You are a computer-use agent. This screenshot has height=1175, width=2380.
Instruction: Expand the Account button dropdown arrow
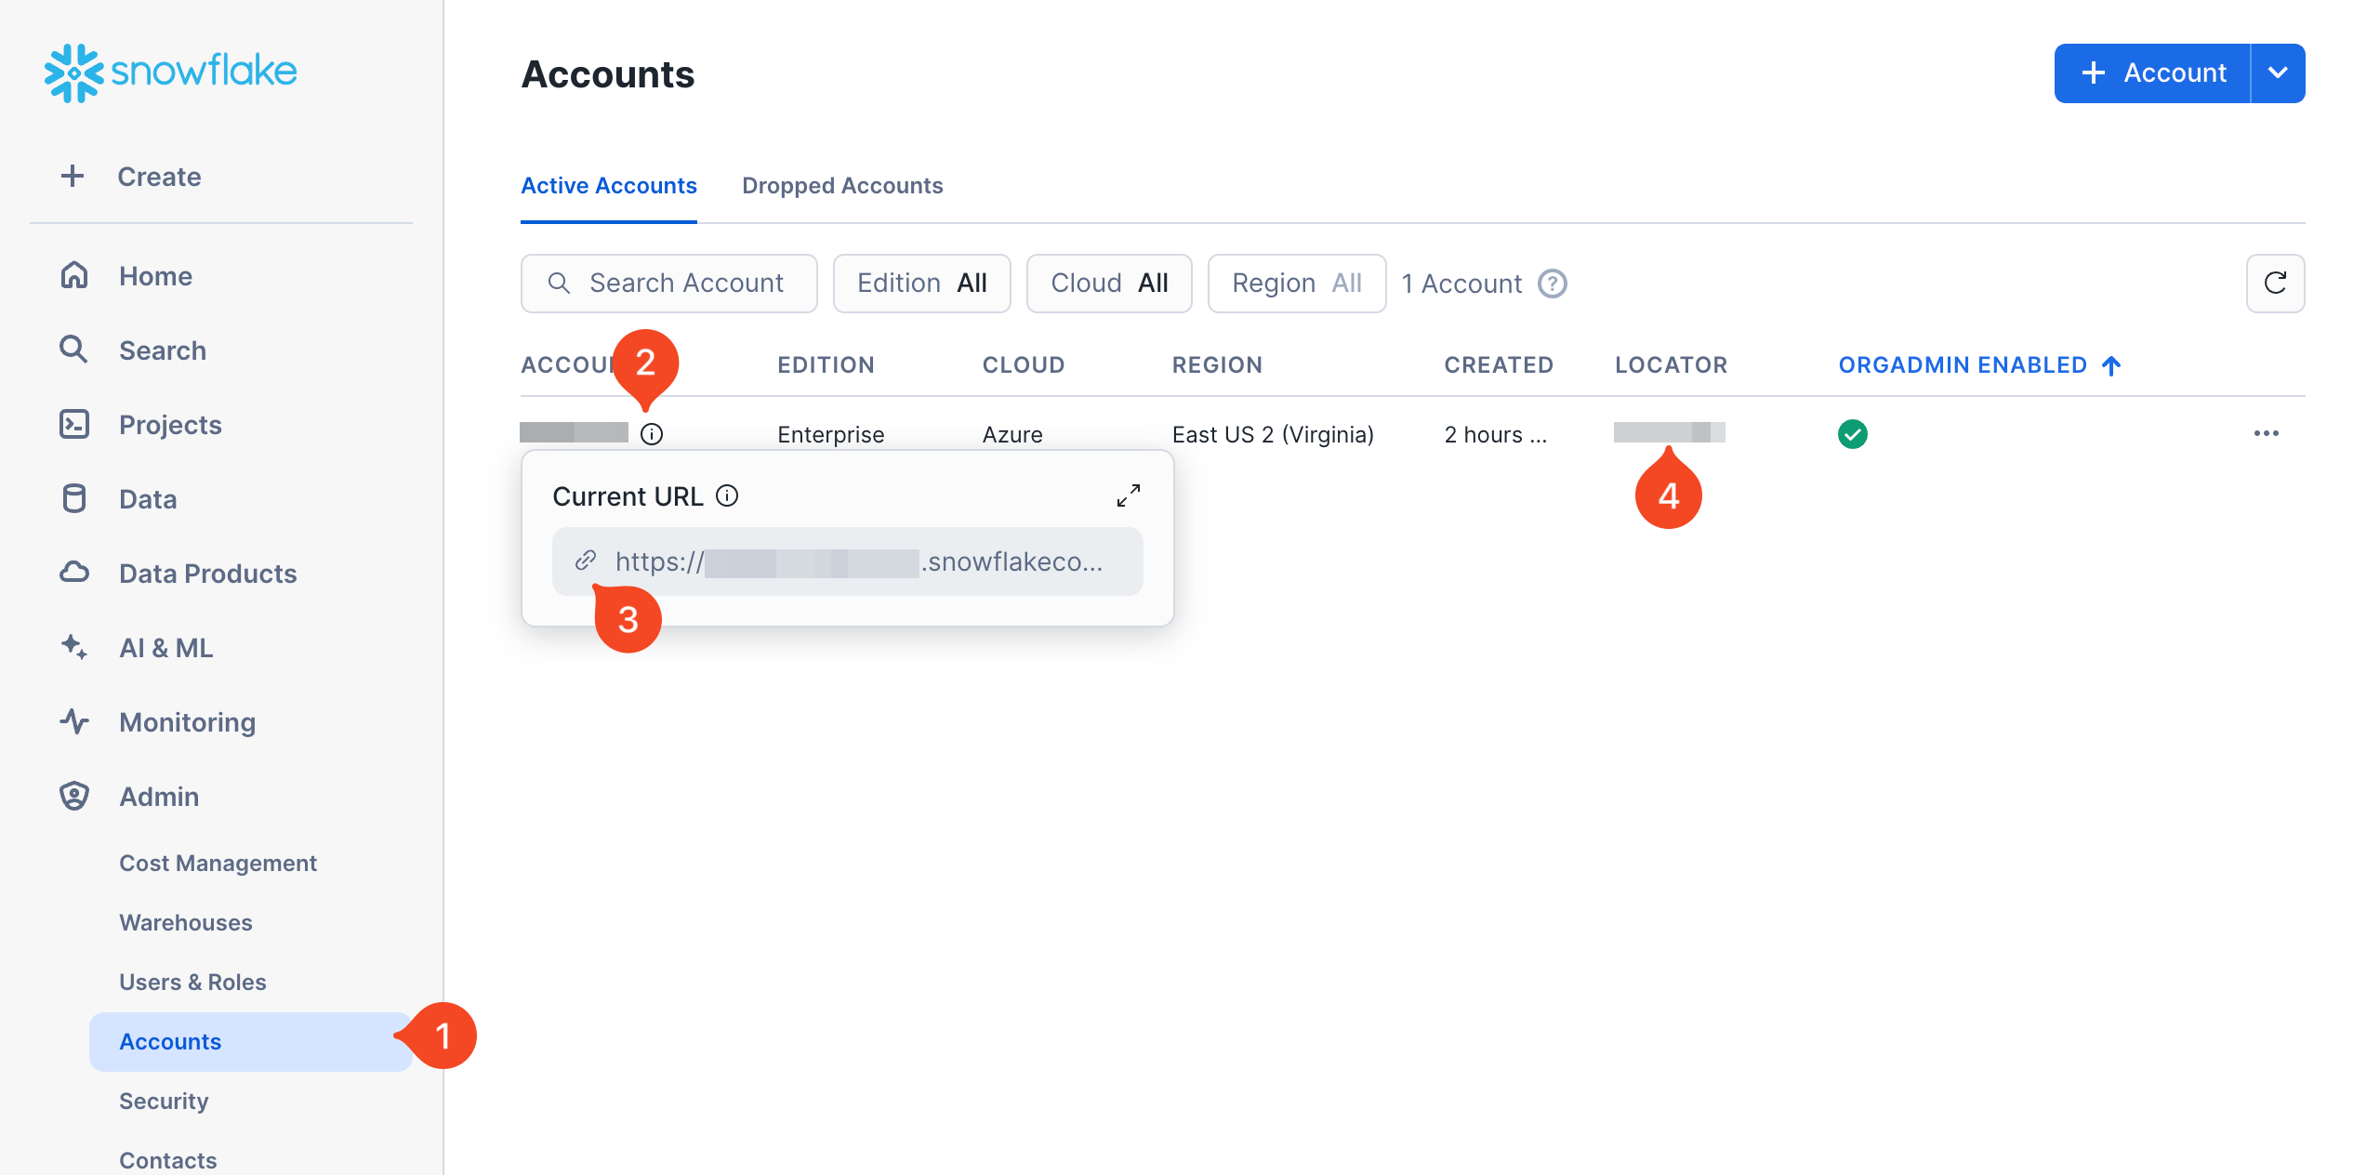[2278, 73]
